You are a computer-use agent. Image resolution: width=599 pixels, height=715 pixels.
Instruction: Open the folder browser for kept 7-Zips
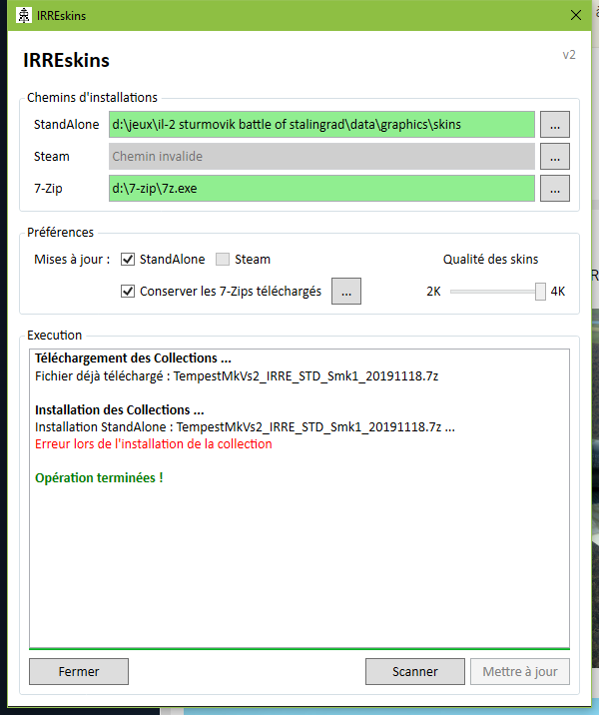point(346,291)
